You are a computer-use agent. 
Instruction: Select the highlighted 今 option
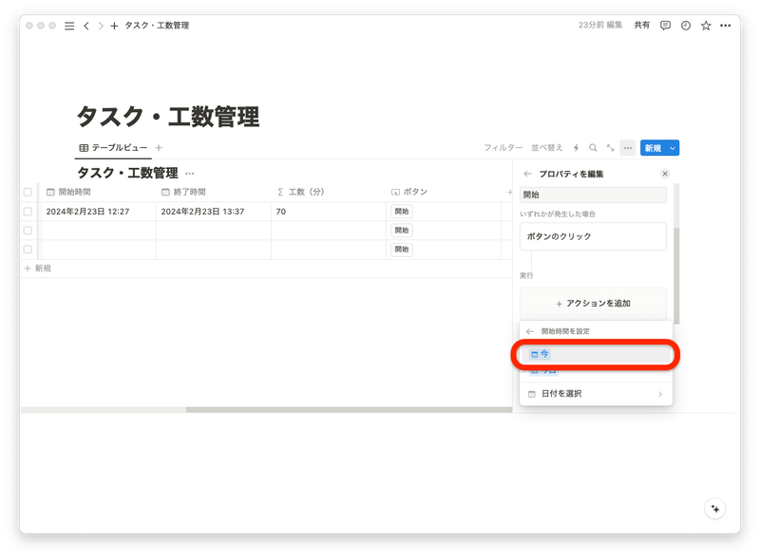[596, 352]
